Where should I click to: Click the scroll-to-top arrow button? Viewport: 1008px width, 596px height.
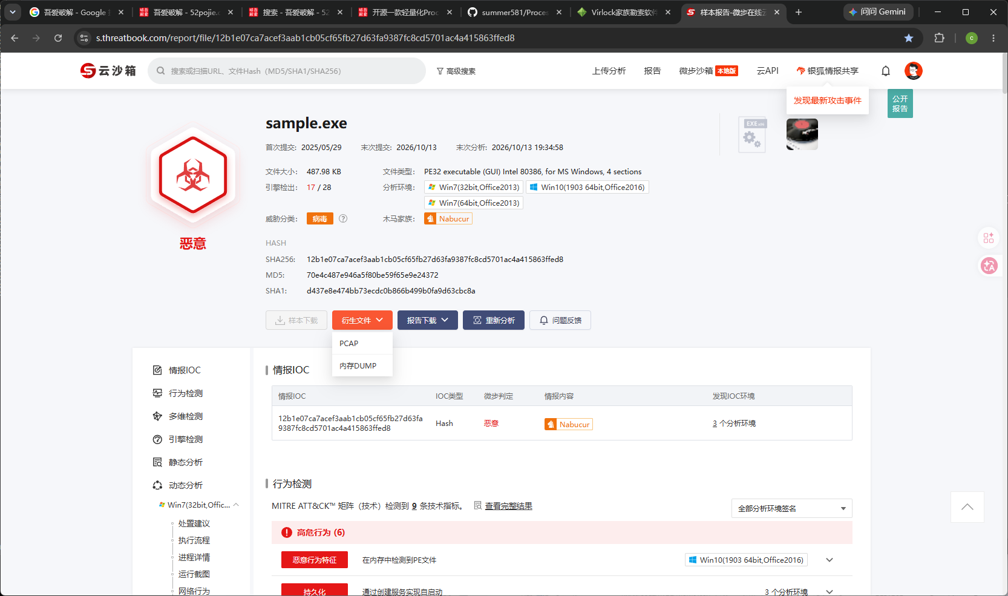click(x=967, y=507)
